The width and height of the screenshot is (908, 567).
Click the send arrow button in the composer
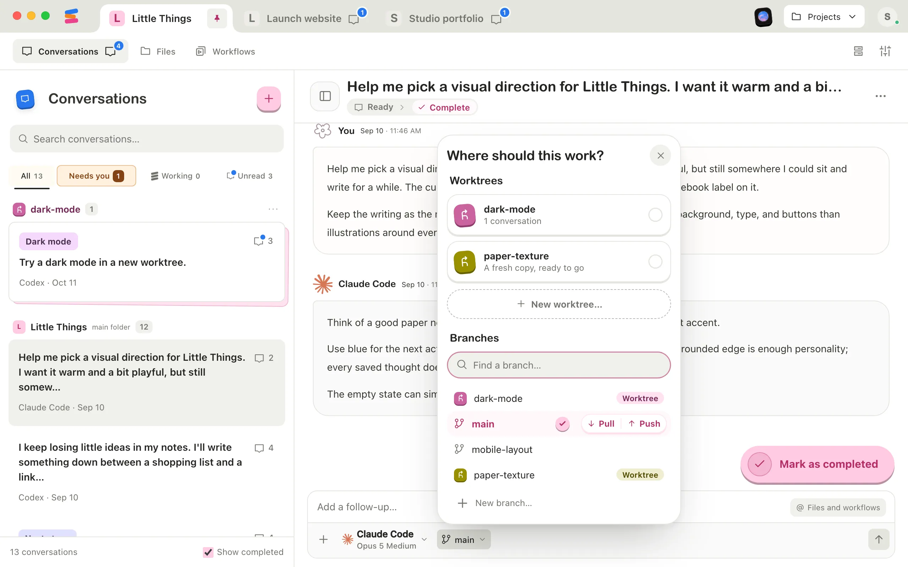point(878,539)
